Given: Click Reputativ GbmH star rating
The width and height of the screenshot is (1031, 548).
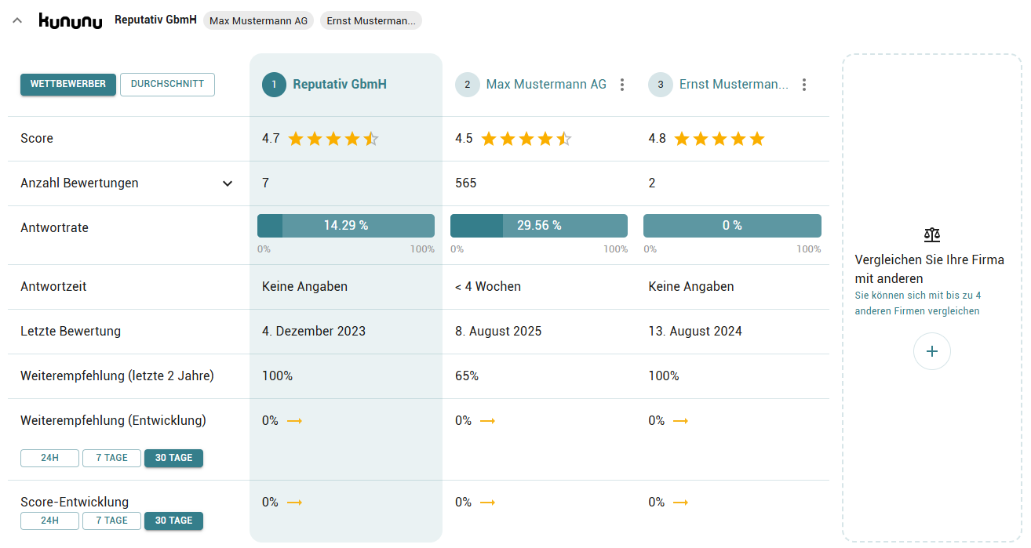Looking at the screenshot, I should click(x=333, y=139).
